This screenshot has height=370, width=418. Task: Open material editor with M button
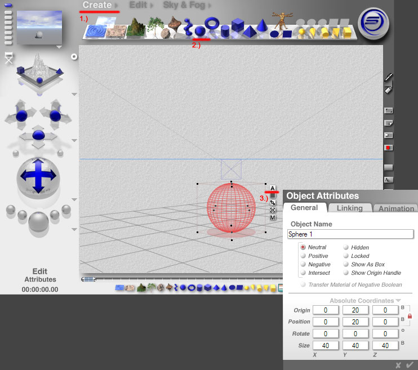coord(273,217)
